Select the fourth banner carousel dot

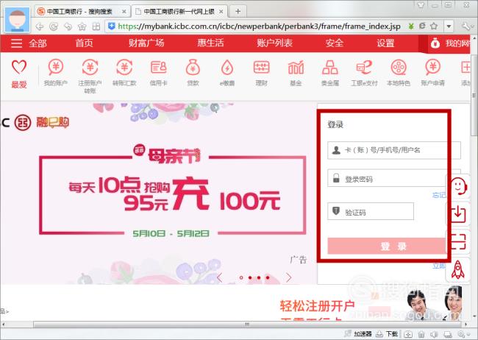click(268, 277)
